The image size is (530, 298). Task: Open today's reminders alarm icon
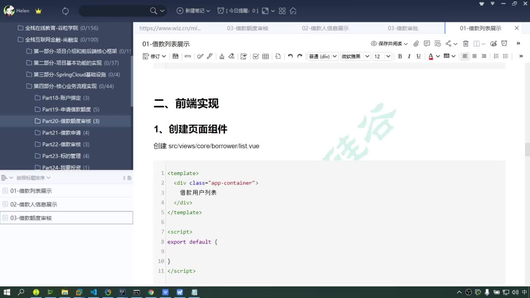(221, 11)
